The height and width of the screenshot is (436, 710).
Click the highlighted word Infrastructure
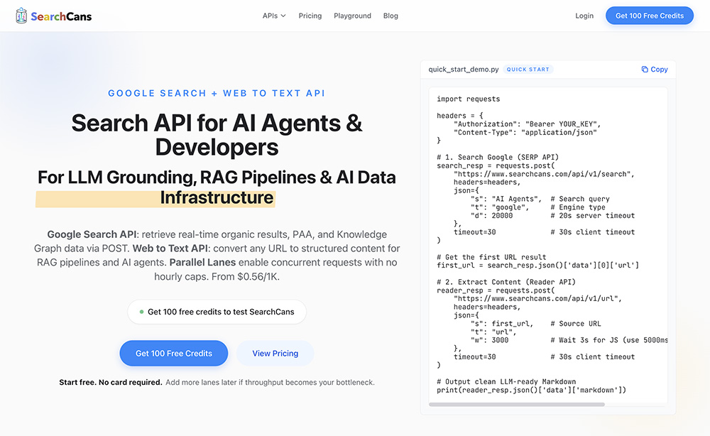pyautogui.click(x=217, y=198)
